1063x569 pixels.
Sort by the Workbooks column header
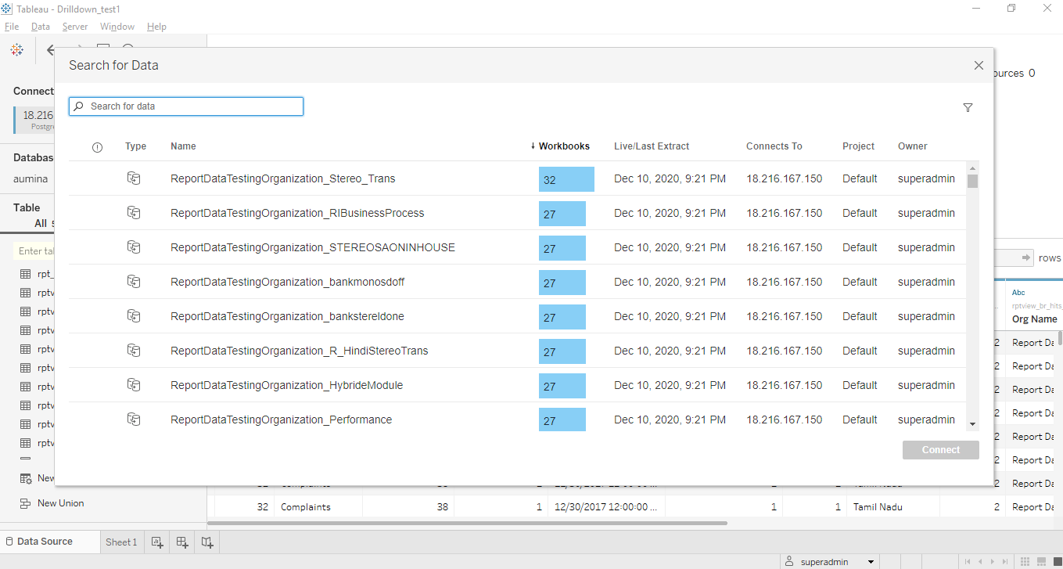(564, 146)
